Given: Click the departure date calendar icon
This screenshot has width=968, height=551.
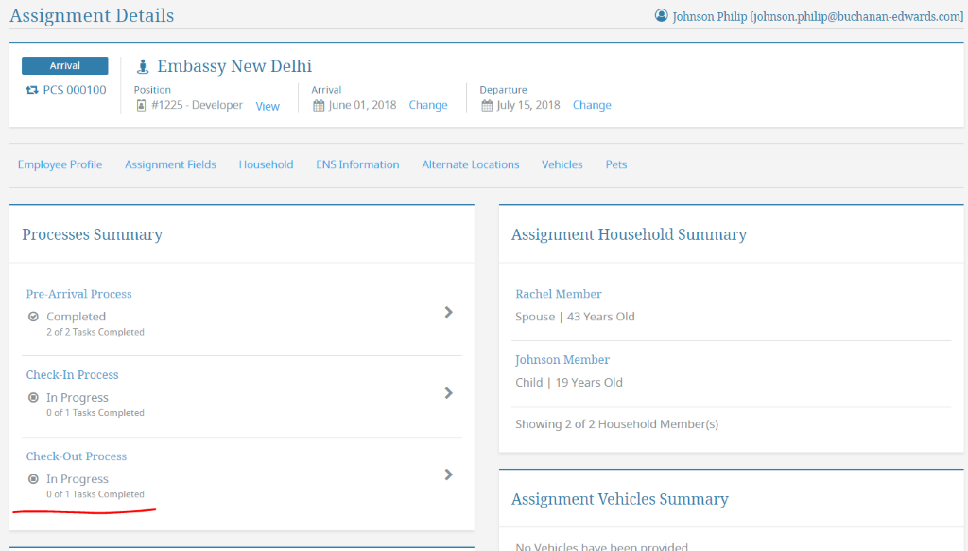Looking at the screenshot, I should click(487, 106).
